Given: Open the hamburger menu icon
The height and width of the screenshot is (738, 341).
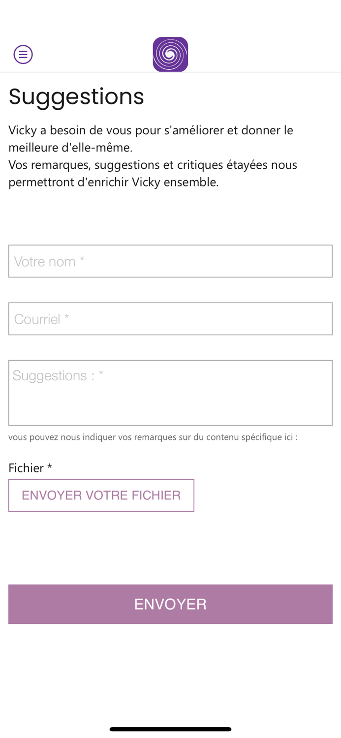Looking at the screenshot, I should [x=23, y=54].
